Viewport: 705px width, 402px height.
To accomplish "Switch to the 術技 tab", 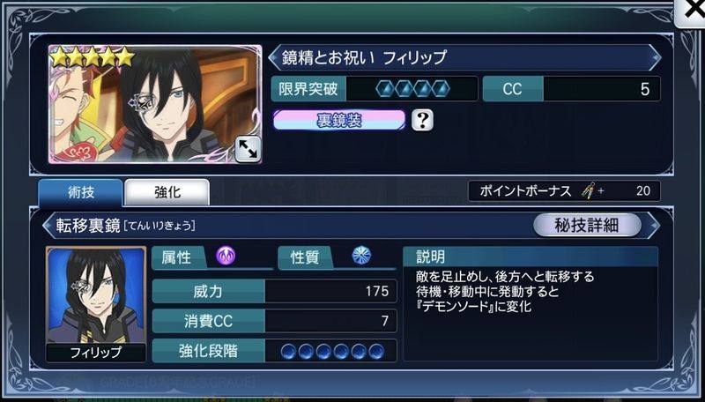I will point(80,193).
